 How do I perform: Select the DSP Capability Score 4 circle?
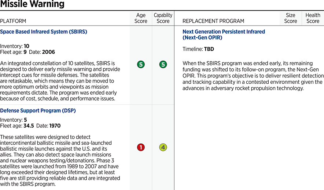[163, 148]
